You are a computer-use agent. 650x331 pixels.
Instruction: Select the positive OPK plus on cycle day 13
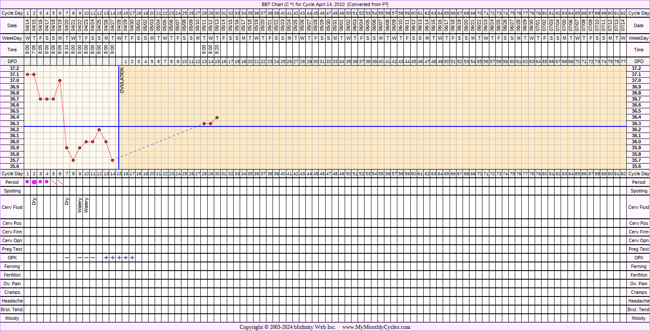pos(106,258)
